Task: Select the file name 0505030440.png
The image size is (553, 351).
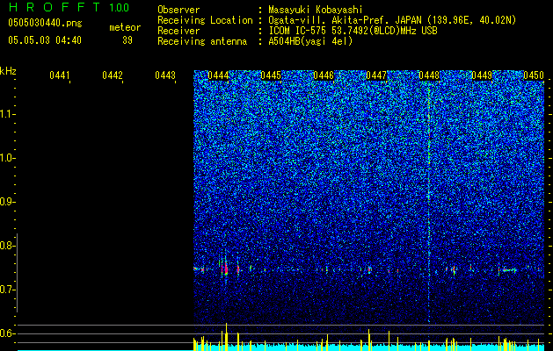Action: pos(45,23)
